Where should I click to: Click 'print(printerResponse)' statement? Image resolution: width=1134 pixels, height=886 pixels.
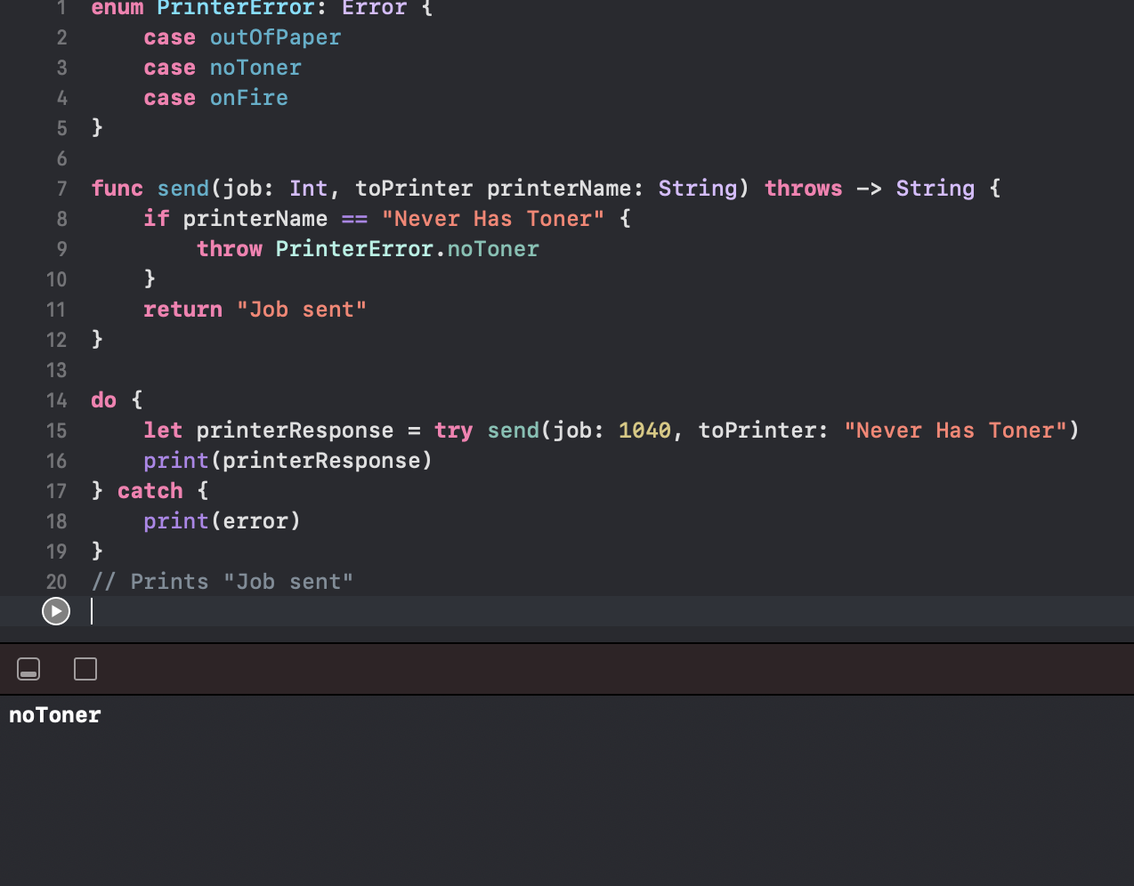point(288,461)
